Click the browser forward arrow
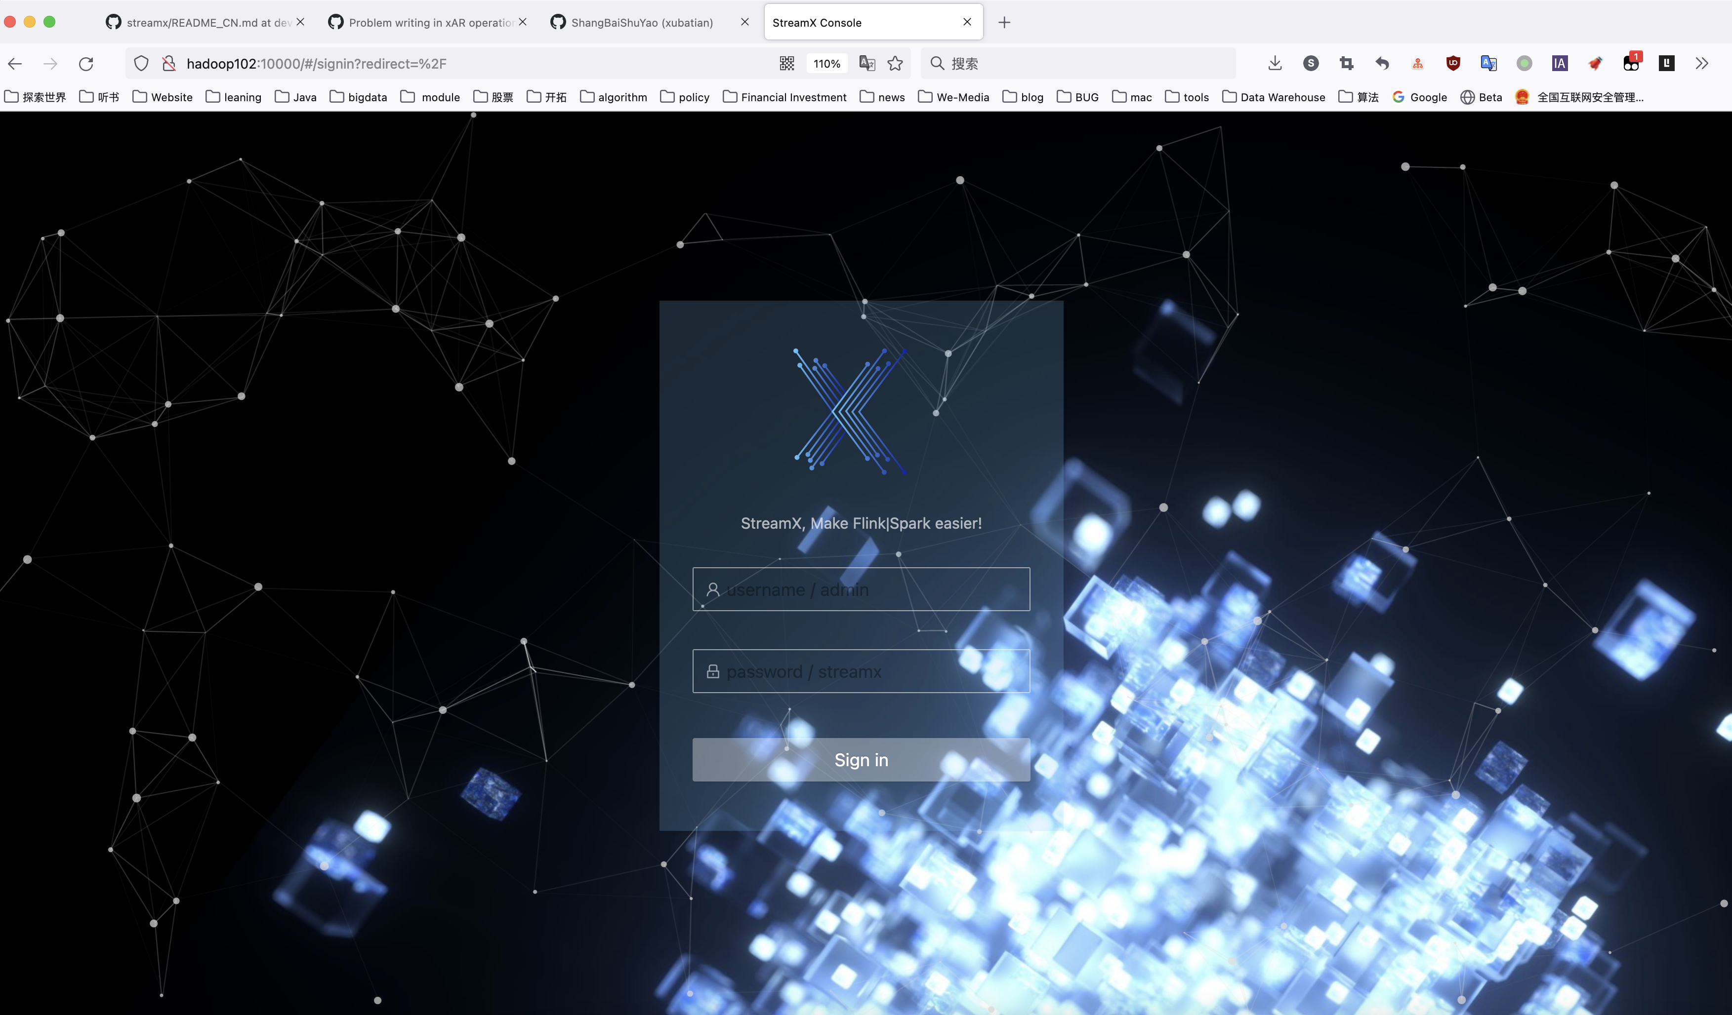This screenshot has height=1015, width=1732. (50, 64)
